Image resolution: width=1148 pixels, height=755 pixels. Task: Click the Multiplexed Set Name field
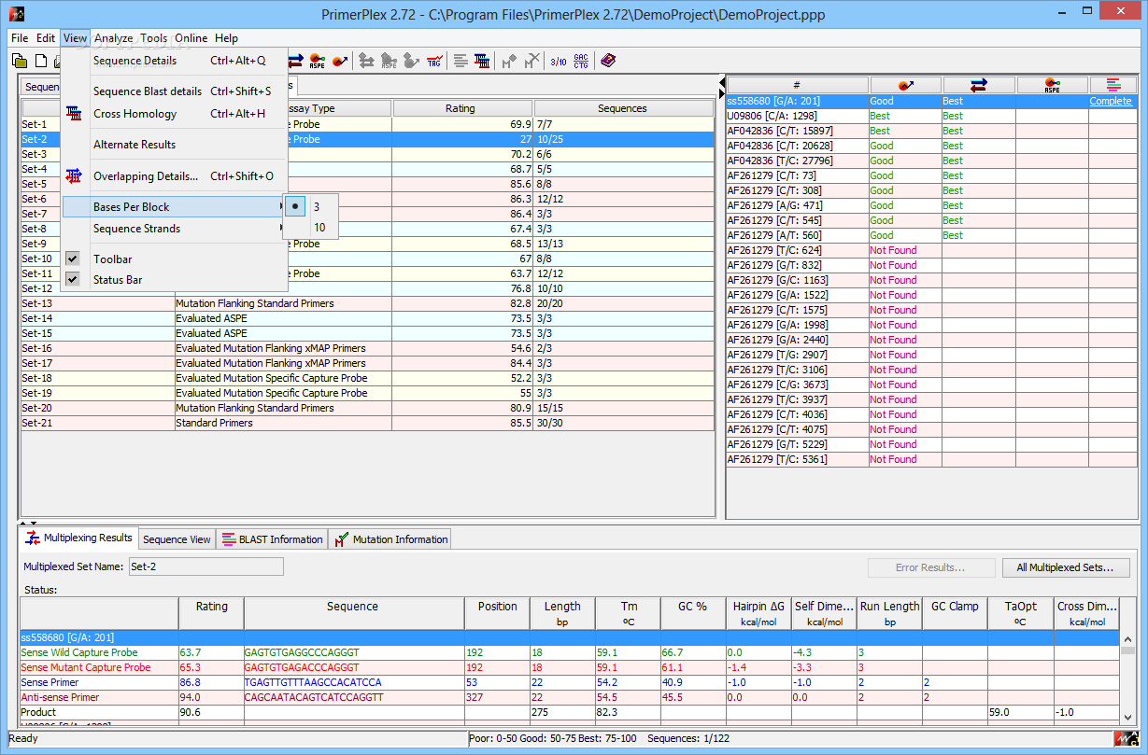206,566
